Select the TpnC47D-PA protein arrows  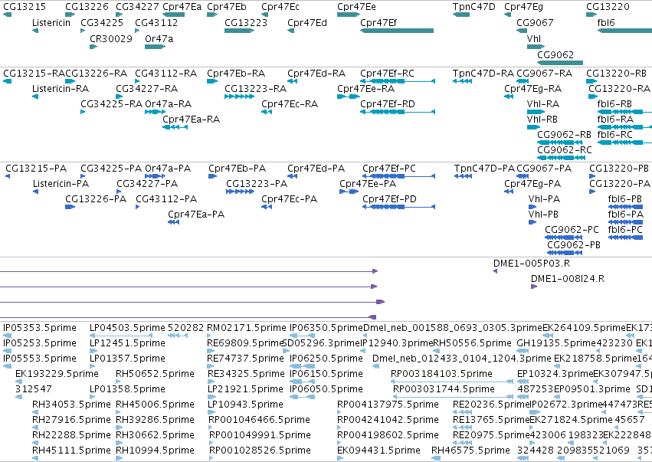463,176
